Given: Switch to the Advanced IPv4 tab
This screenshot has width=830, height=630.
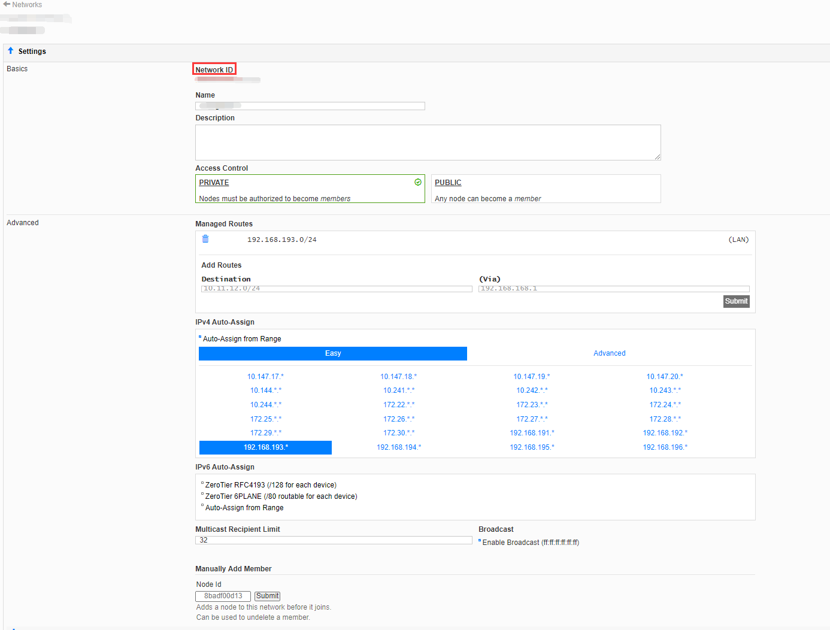Looking at the screenshot, I should click(x=609, y=353).
